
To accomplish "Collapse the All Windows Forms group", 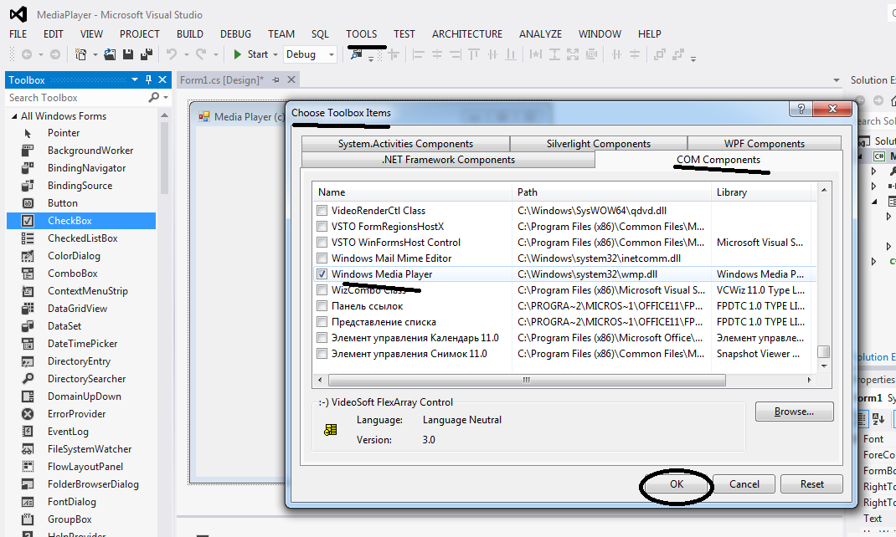I will pos(14,116).
